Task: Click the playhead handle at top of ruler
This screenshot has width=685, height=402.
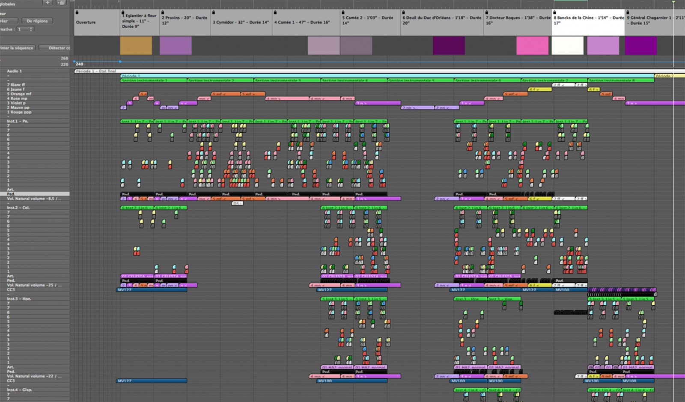Action: (x=673, y=2)
